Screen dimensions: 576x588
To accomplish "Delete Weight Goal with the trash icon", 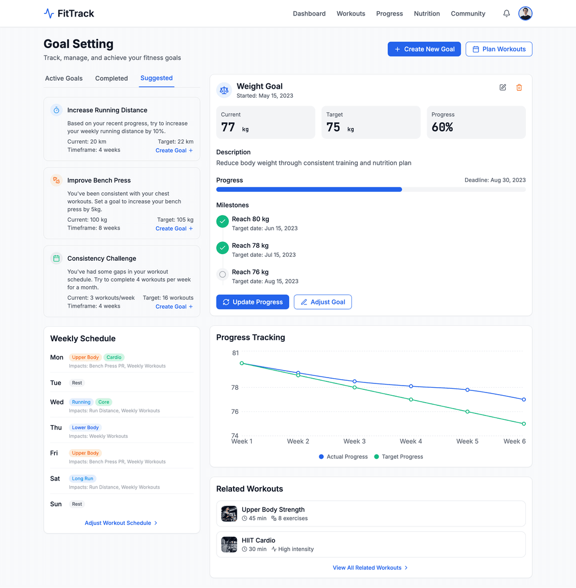I will pyautogui.click(x=519, y=88).
